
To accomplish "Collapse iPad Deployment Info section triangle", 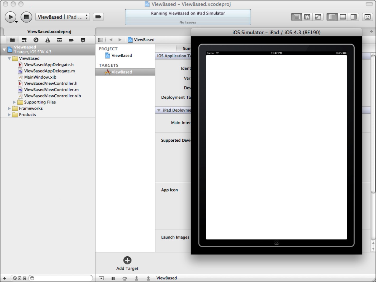I will click(159, 110).
